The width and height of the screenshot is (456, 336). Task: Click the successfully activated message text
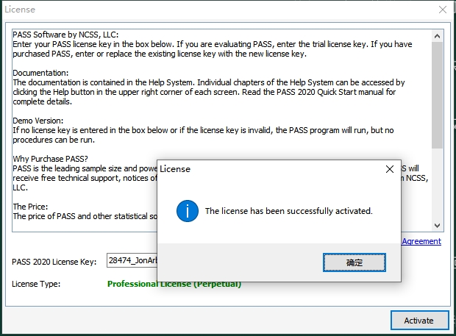288,211
